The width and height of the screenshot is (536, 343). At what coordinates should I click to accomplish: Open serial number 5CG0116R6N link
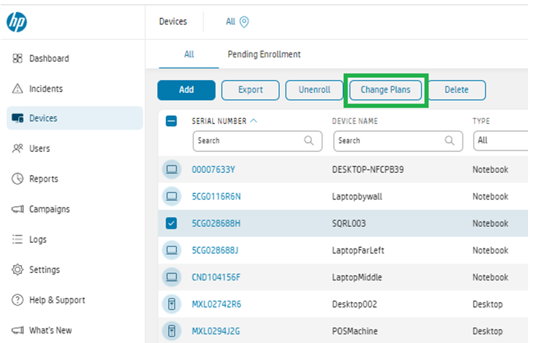point(216,196)
